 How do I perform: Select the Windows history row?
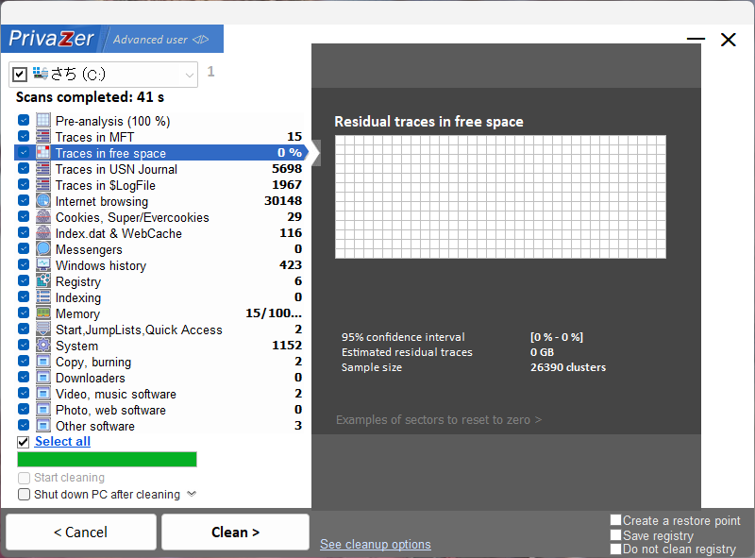[x=160, y=265]
